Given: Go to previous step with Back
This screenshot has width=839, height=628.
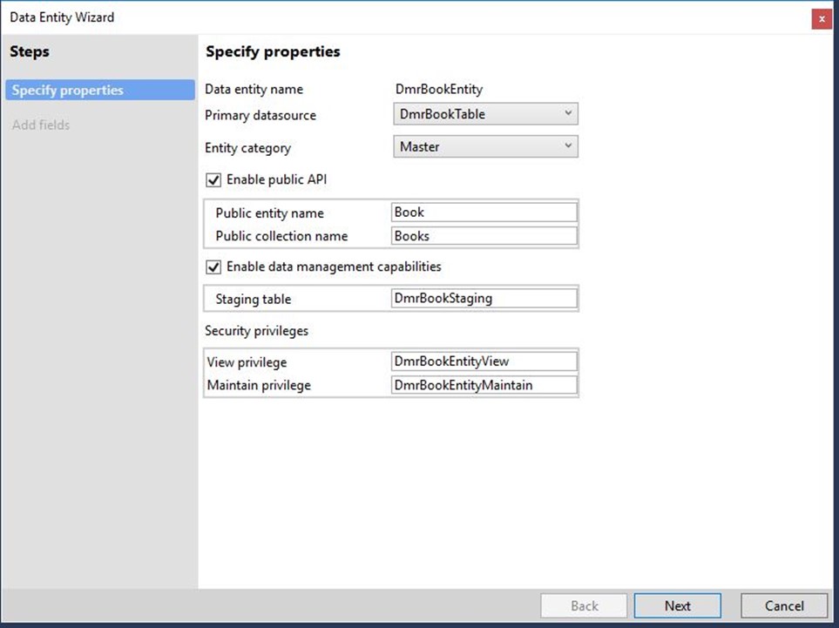Looking at the screenshot, I should [x=584, y=605].
